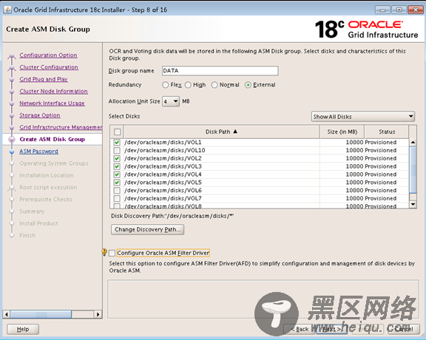426x340 pixels.
Task: Go to Cluster Configuration step
Action: (x=49, y=67)
